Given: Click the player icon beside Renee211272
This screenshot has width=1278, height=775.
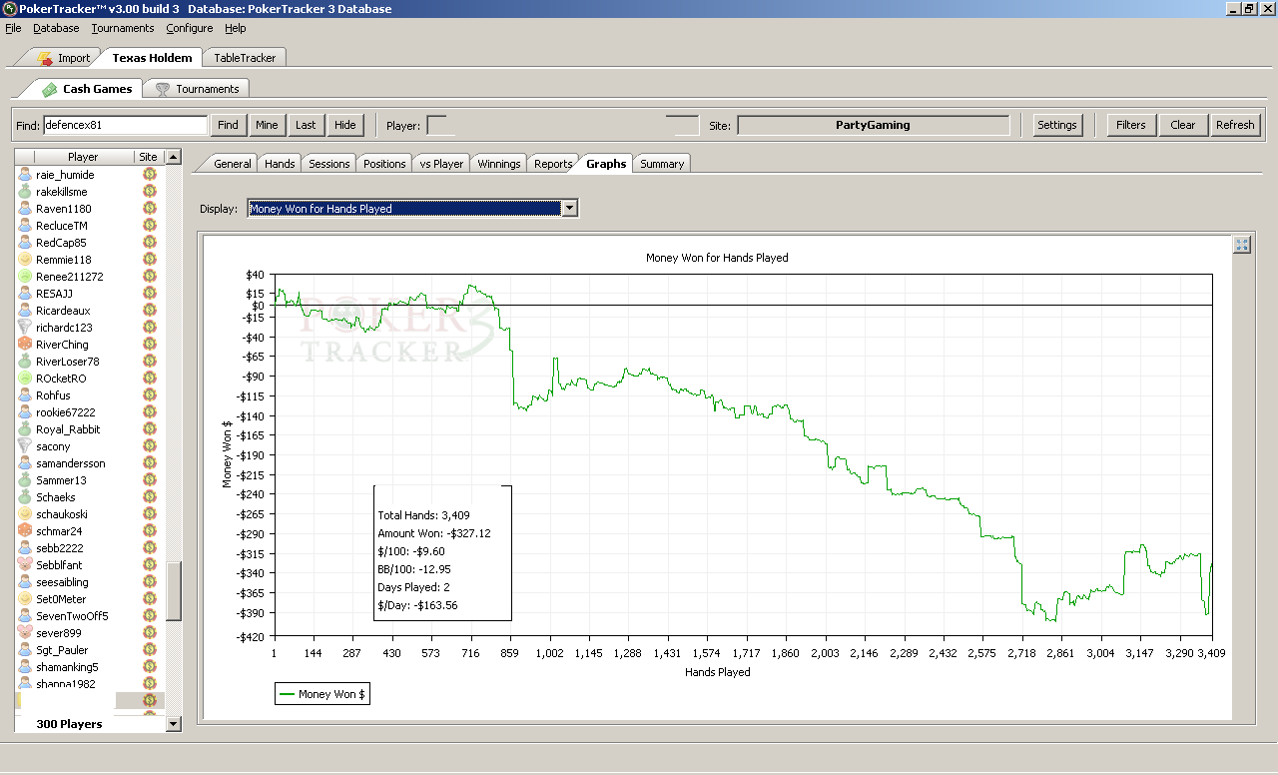Looking at the screenshot, I should (x=25, y=277).
